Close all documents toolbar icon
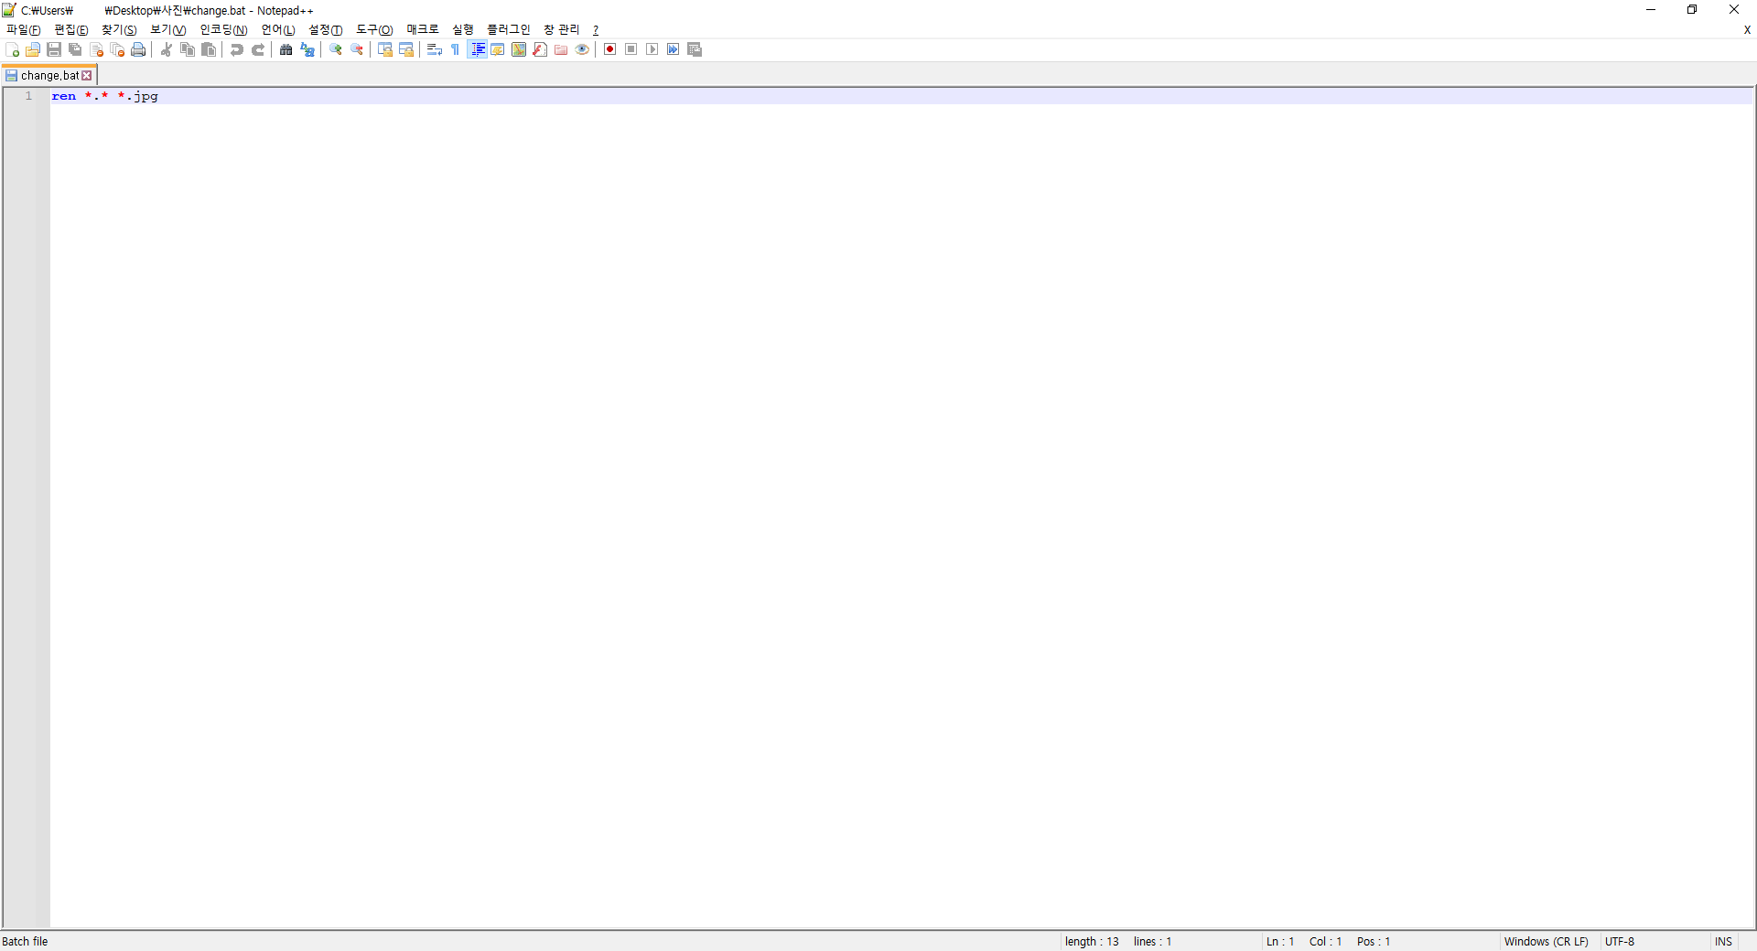The height and width of the screenshot is (951, 1757). 117,49
